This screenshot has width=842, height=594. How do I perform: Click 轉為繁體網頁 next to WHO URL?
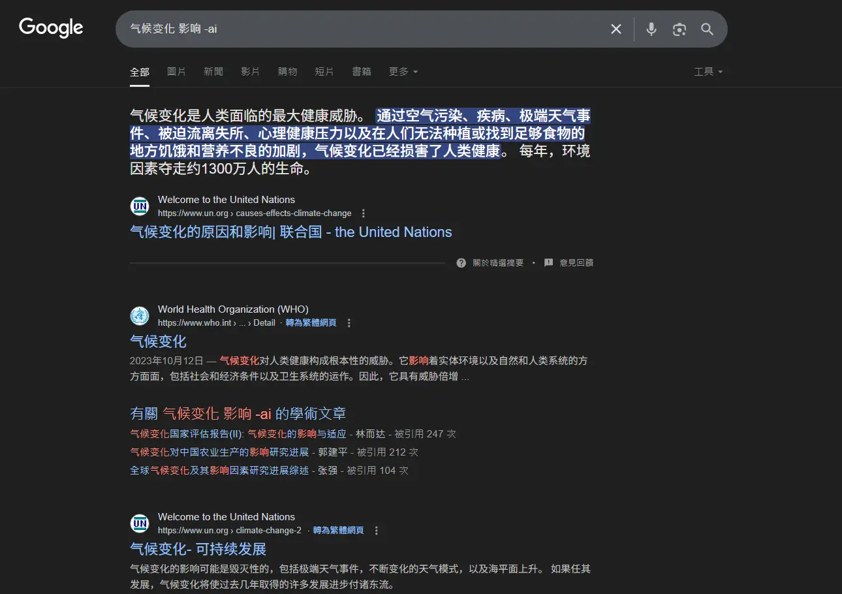[311, 323]
